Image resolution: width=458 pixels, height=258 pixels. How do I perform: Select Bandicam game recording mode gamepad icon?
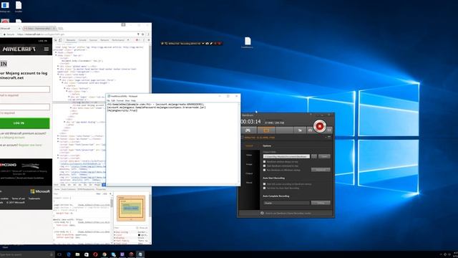[x=248, y=130]
